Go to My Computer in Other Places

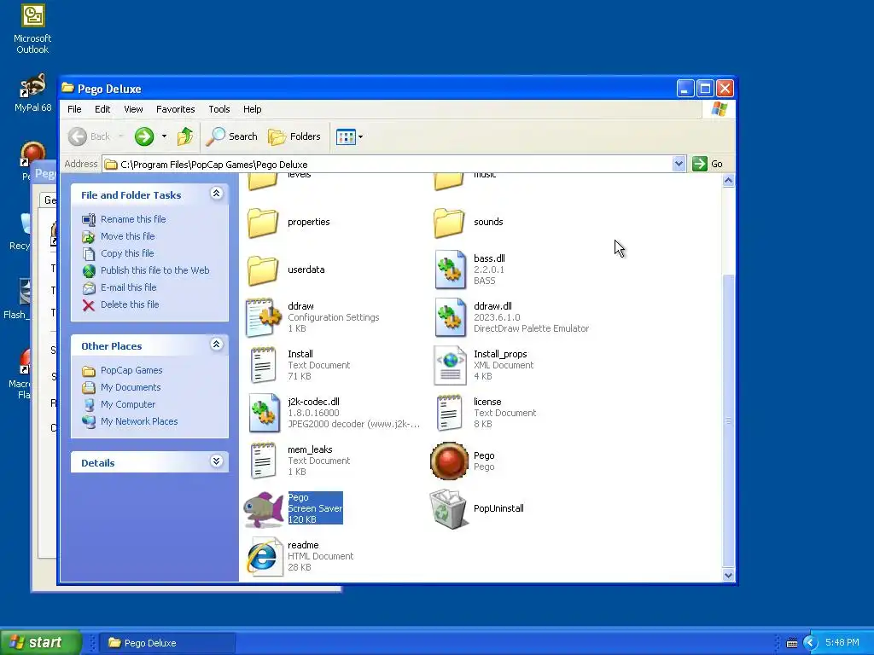[x=128, y=405]
